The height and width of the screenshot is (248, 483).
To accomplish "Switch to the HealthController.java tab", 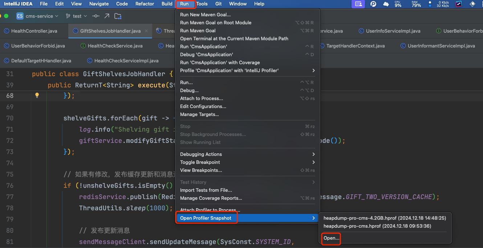I will click(x=34, y=31).
